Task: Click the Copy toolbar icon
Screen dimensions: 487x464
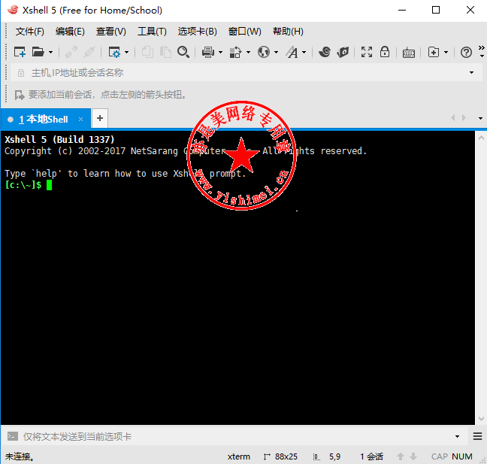Action: click(147, 52)
